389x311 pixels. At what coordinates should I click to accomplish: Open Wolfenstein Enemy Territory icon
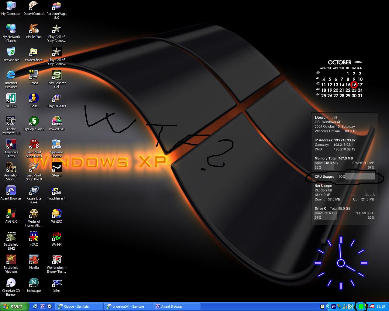point(57,264)
